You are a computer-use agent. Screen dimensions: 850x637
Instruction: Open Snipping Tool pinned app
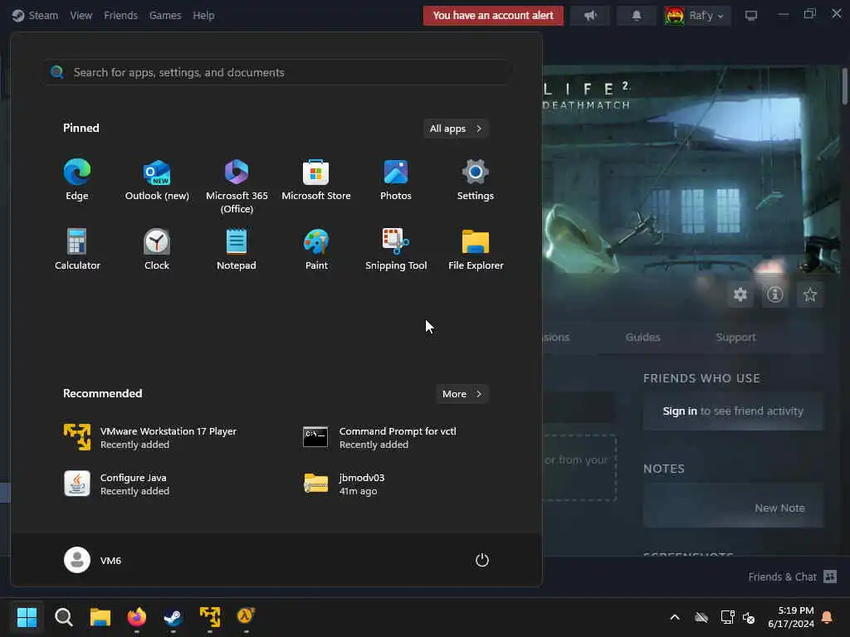[396, 249]
